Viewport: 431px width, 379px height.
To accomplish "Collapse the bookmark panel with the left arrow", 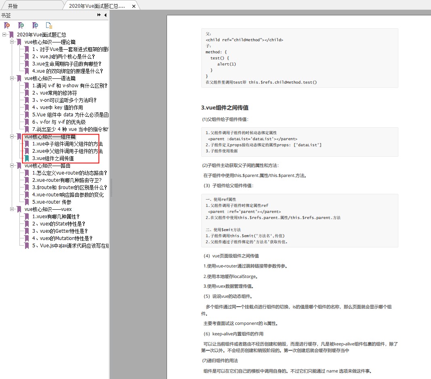I will pyautogui.click(x=106, y=15).
